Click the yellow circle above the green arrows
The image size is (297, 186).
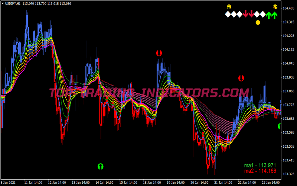(275, 7)
